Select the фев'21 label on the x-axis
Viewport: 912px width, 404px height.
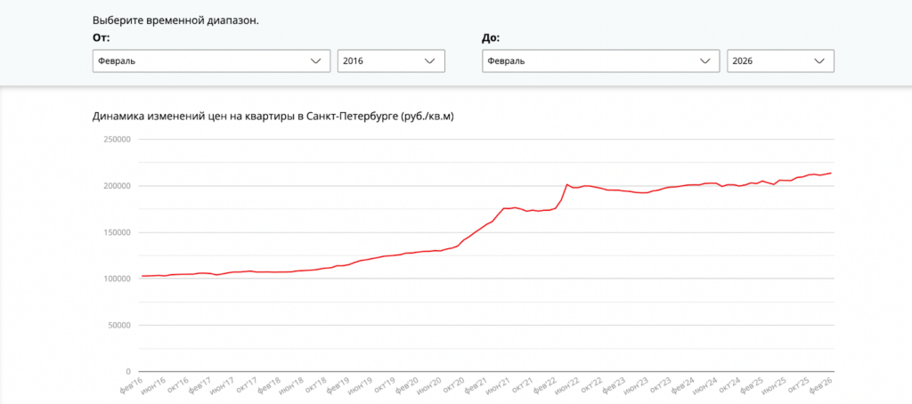tap(475, 384)
